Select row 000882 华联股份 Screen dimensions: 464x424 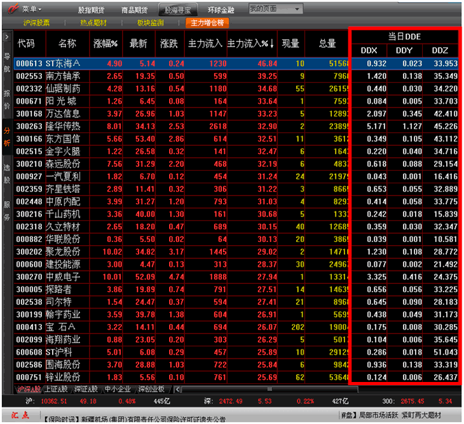[x=236, y=239]
